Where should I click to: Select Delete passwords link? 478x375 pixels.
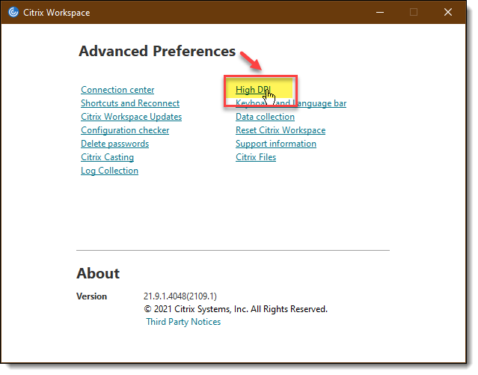click(x=115, y=144)
